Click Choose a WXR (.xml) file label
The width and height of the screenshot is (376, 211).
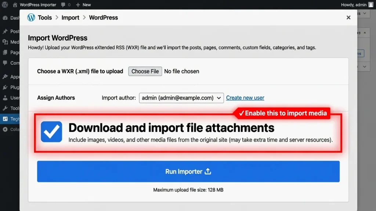pyautogui.click(x=80, y=71)
